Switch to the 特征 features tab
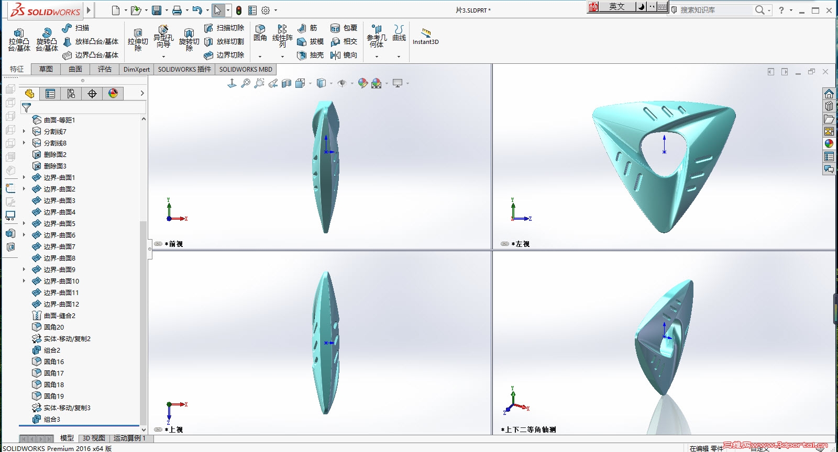The image size is (838, 452). (17, 69)
